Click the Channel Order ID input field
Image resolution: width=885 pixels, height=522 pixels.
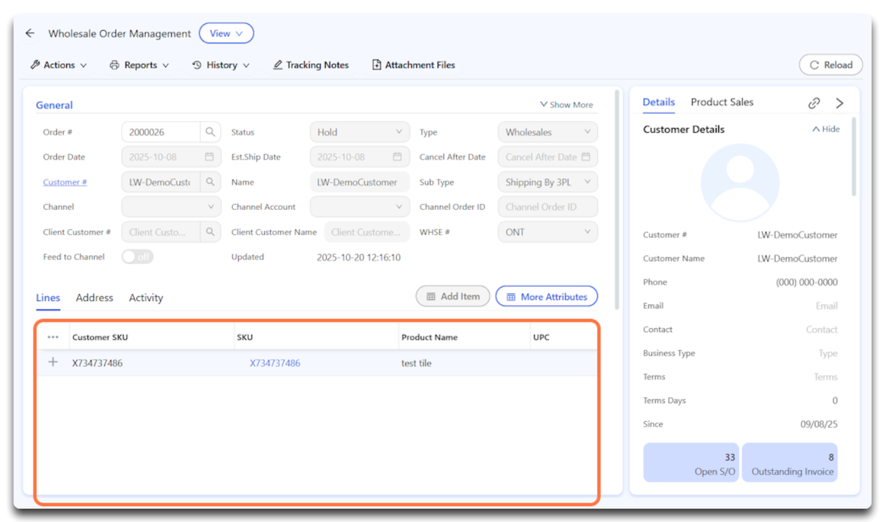pos(547,207)
